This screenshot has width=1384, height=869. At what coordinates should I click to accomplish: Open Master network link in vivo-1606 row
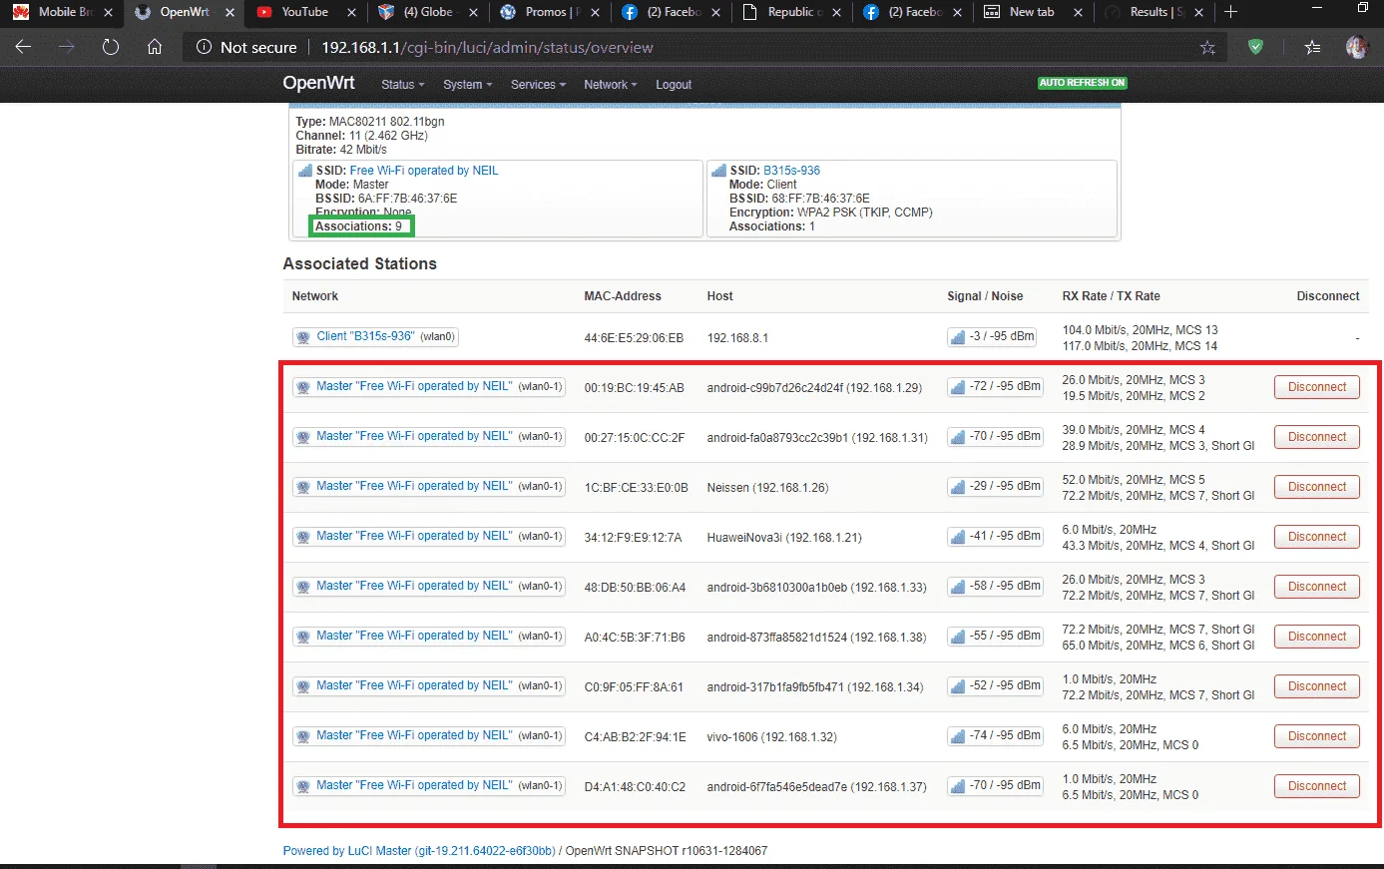(x=414, y=735)
